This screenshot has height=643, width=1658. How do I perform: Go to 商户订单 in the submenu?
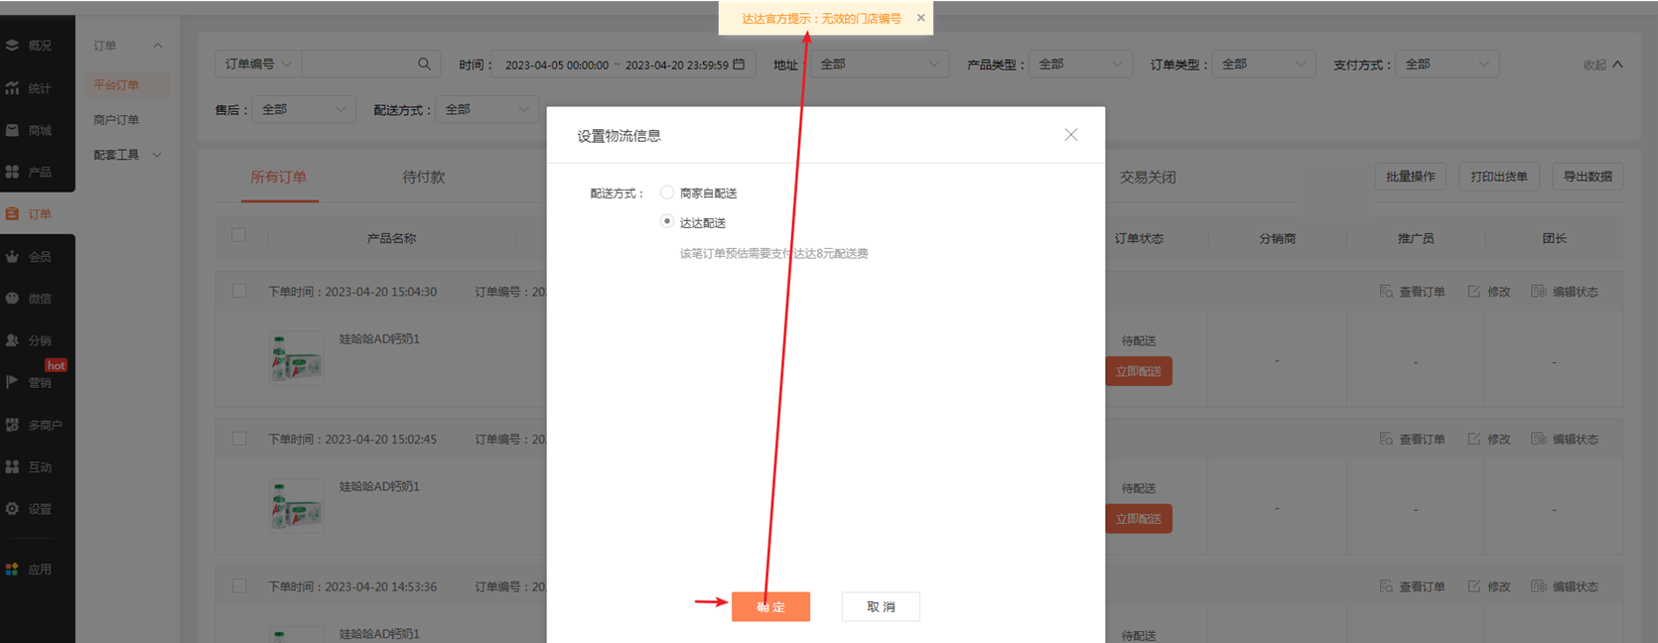116,119
